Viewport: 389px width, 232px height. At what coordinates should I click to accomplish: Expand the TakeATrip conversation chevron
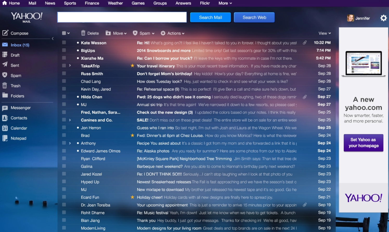click(x=70, y=65)
